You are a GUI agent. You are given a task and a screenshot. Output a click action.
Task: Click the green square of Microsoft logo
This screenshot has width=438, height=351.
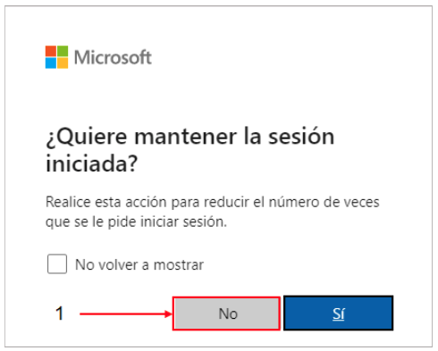click(x=63, y=51)
